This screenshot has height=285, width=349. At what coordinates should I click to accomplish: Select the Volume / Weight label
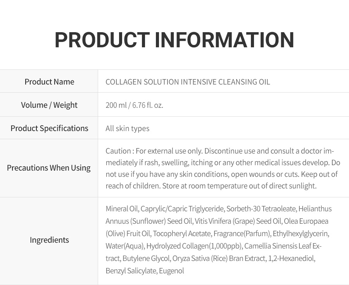49,105
